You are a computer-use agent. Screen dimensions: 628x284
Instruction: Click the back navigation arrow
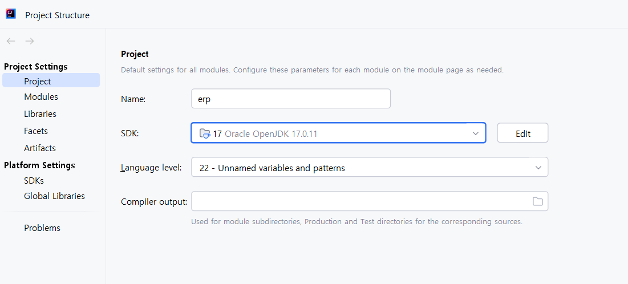(11, 41)
